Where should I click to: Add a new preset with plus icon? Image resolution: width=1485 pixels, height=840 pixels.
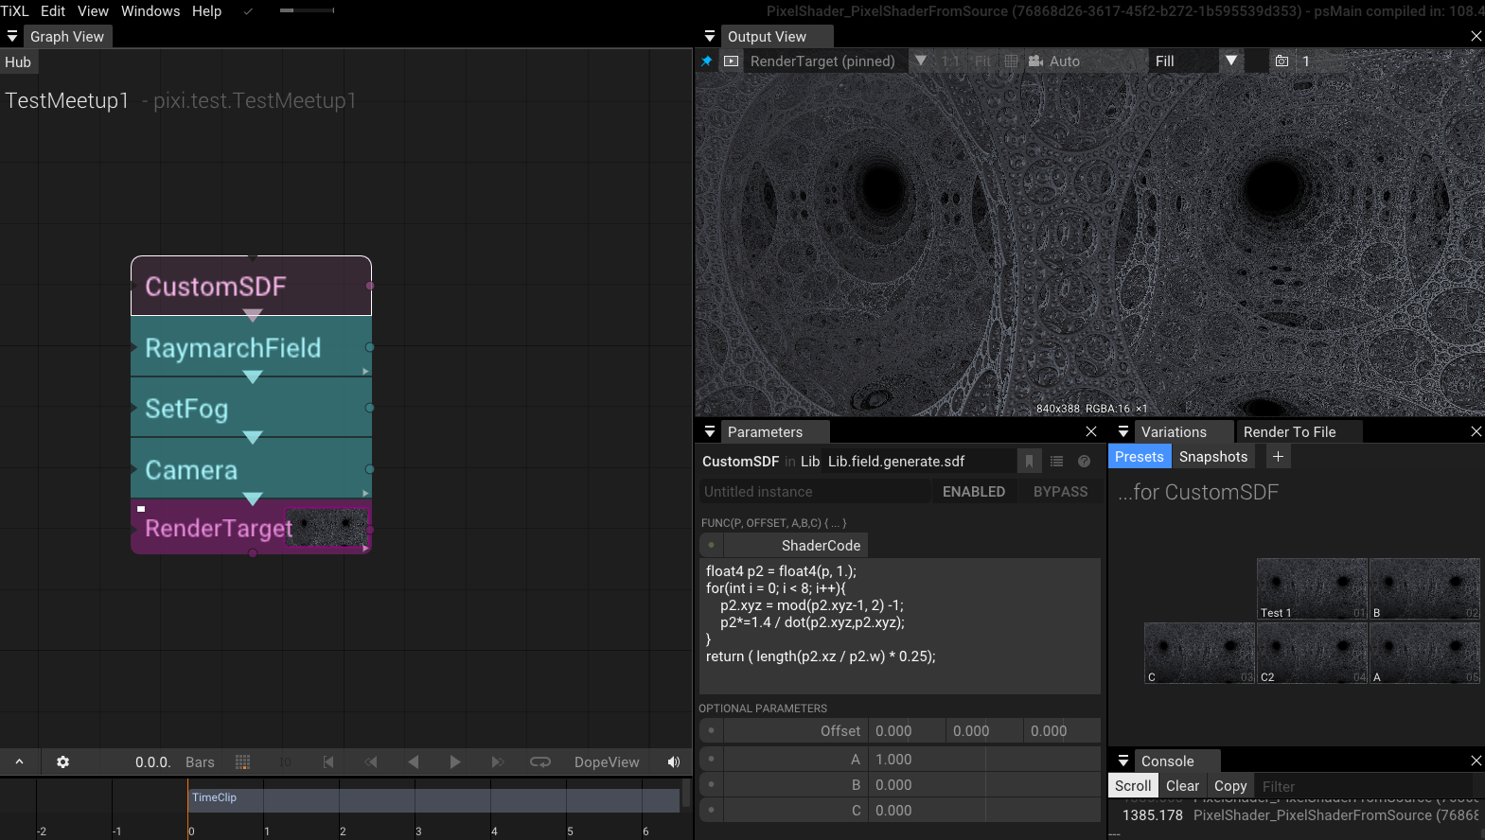1278,457
